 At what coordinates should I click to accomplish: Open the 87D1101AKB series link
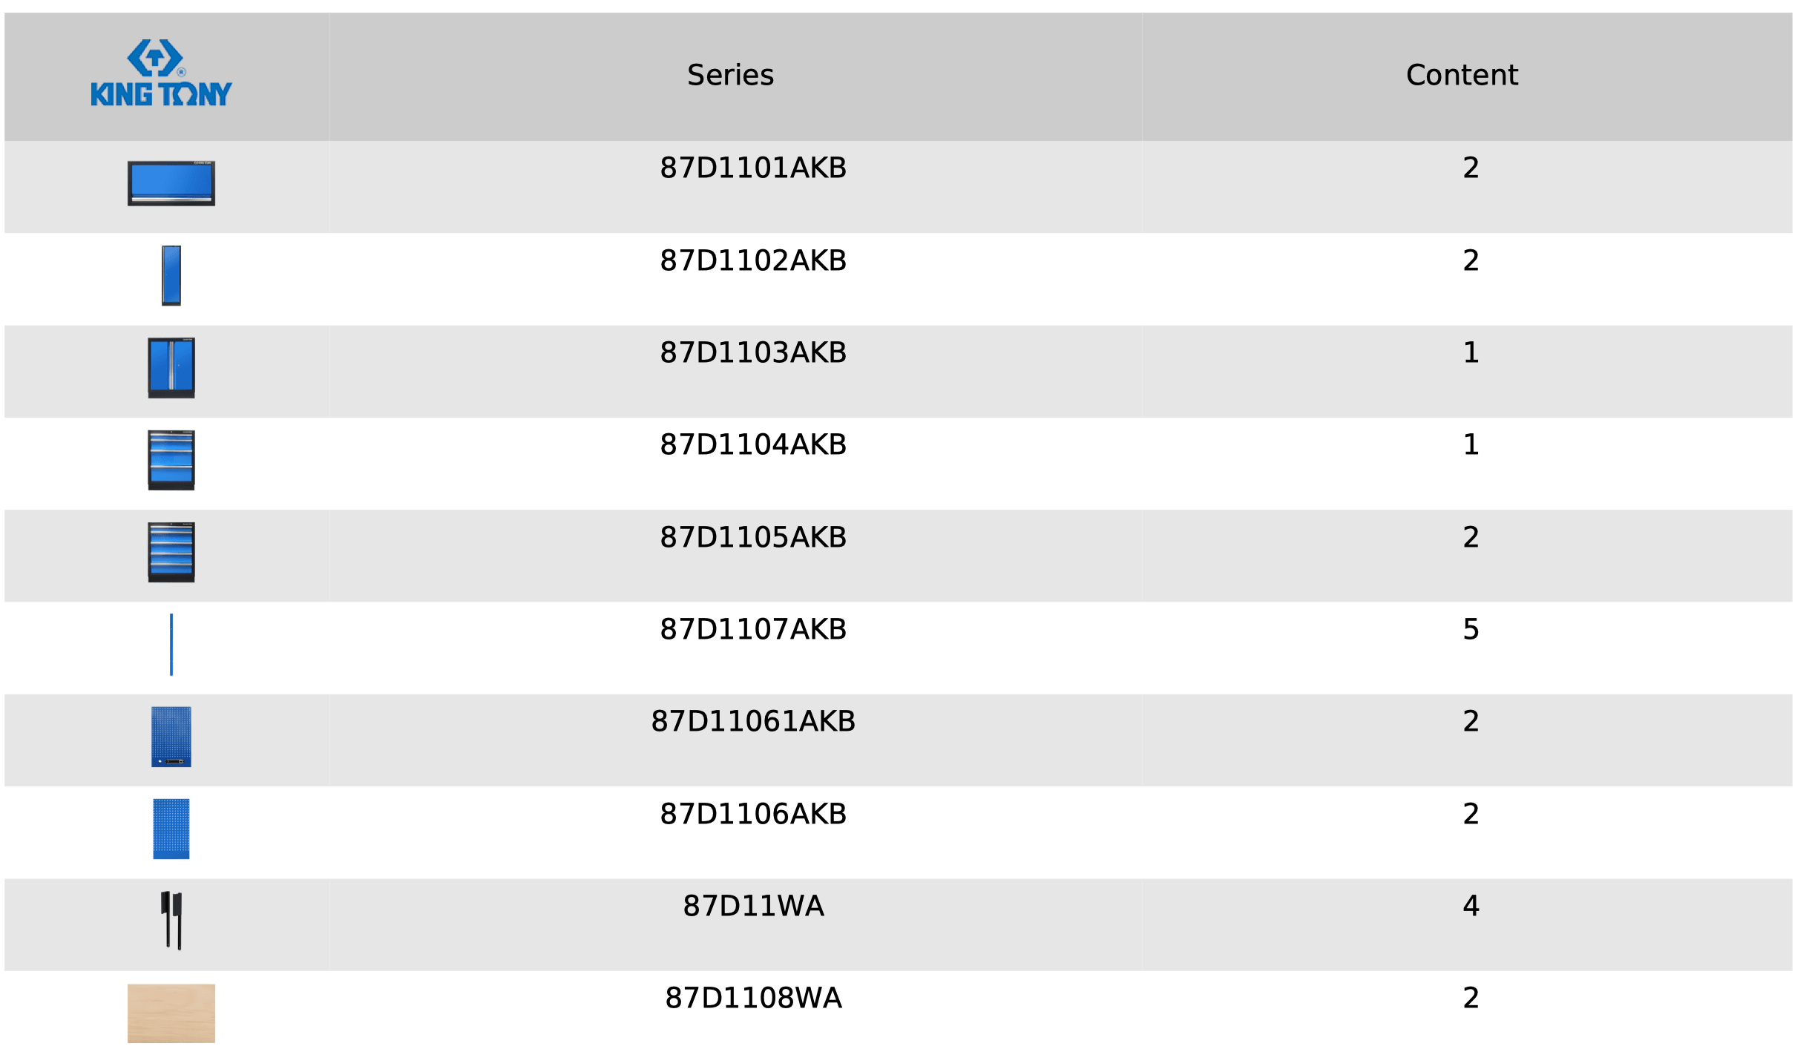click(x=753, y=168)
